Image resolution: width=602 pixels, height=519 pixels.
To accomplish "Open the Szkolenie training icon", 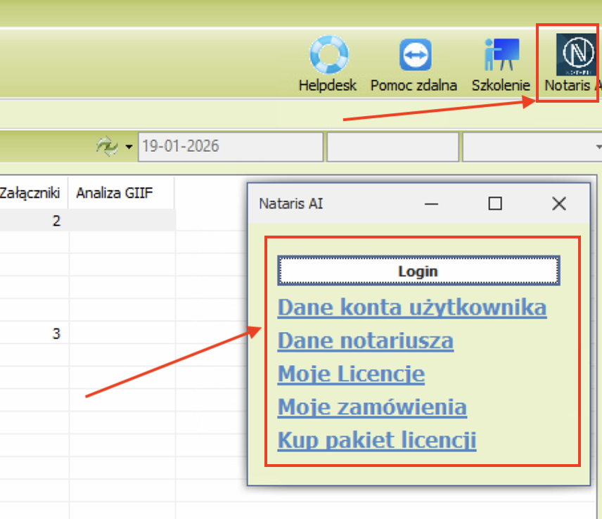I will click(501, 56).
